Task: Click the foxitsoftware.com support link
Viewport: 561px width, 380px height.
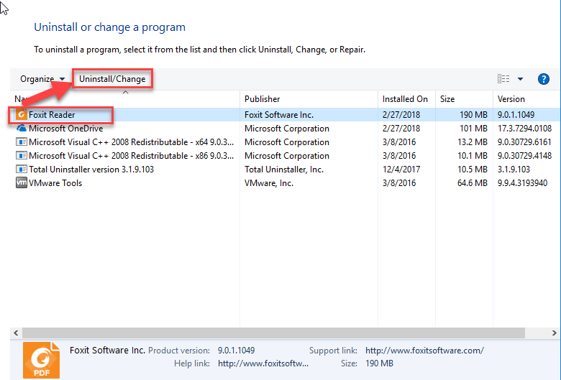Action: [x=424, y=351]
